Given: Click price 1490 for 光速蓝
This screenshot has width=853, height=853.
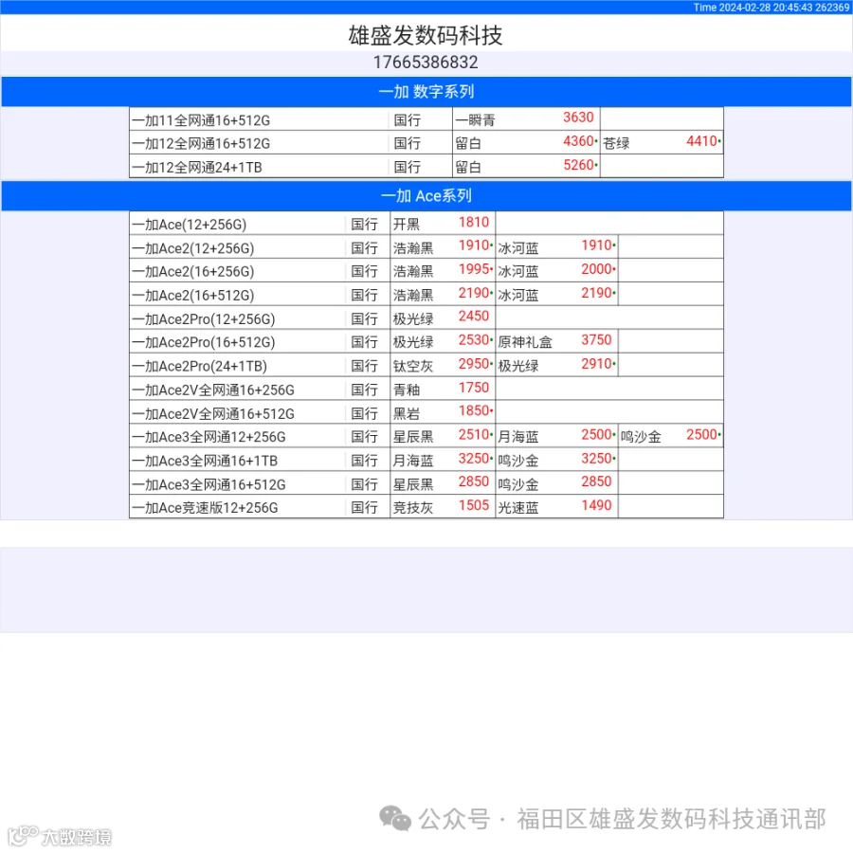Looking at the screenshot, I should 597,505.
